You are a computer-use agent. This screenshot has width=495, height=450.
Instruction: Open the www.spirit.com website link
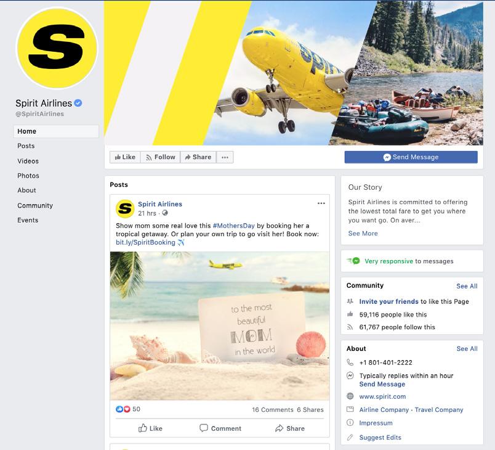click(x=382, y=396)
